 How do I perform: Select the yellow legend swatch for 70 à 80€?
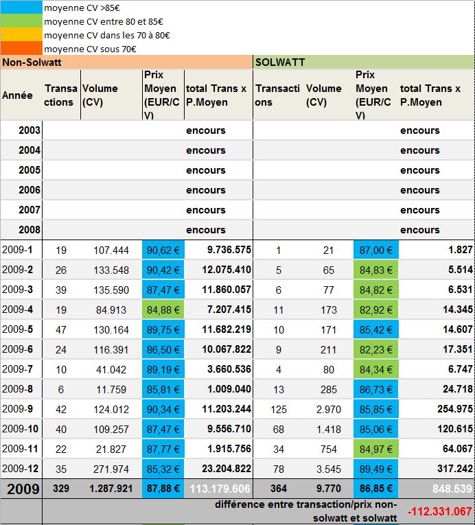point(21,35)
